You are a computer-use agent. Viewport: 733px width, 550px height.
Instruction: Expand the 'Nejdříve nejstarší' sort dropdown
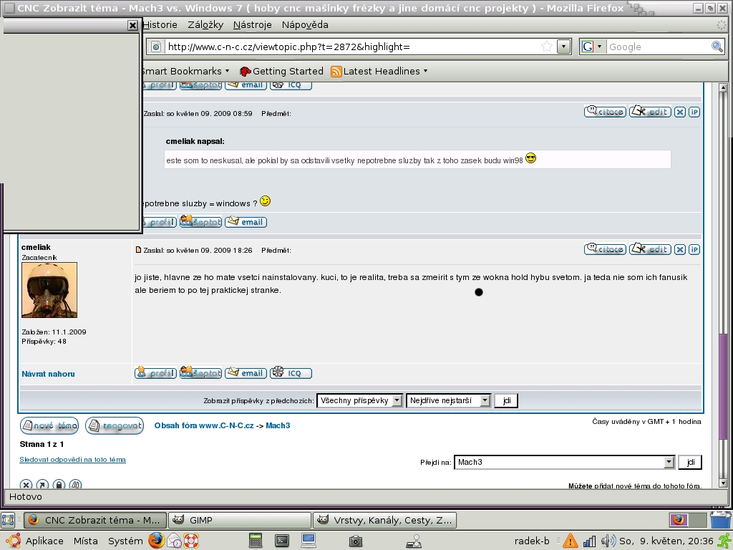coord(485,400)
